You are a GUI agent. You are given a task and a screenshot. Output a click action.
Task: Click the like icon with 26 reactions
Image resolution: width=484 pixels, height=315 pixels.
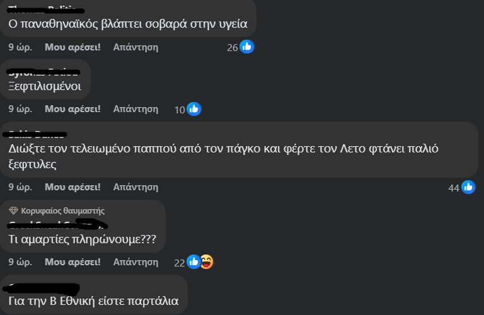pos(247,47)
